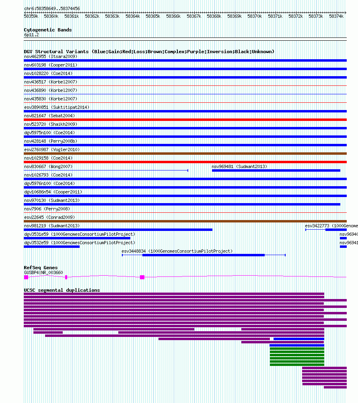Image resolution: width=358 pixels, height=403 pixels.
Task: Open dgv5975n100 (Coe2014) variant
Action: point(49,133)
